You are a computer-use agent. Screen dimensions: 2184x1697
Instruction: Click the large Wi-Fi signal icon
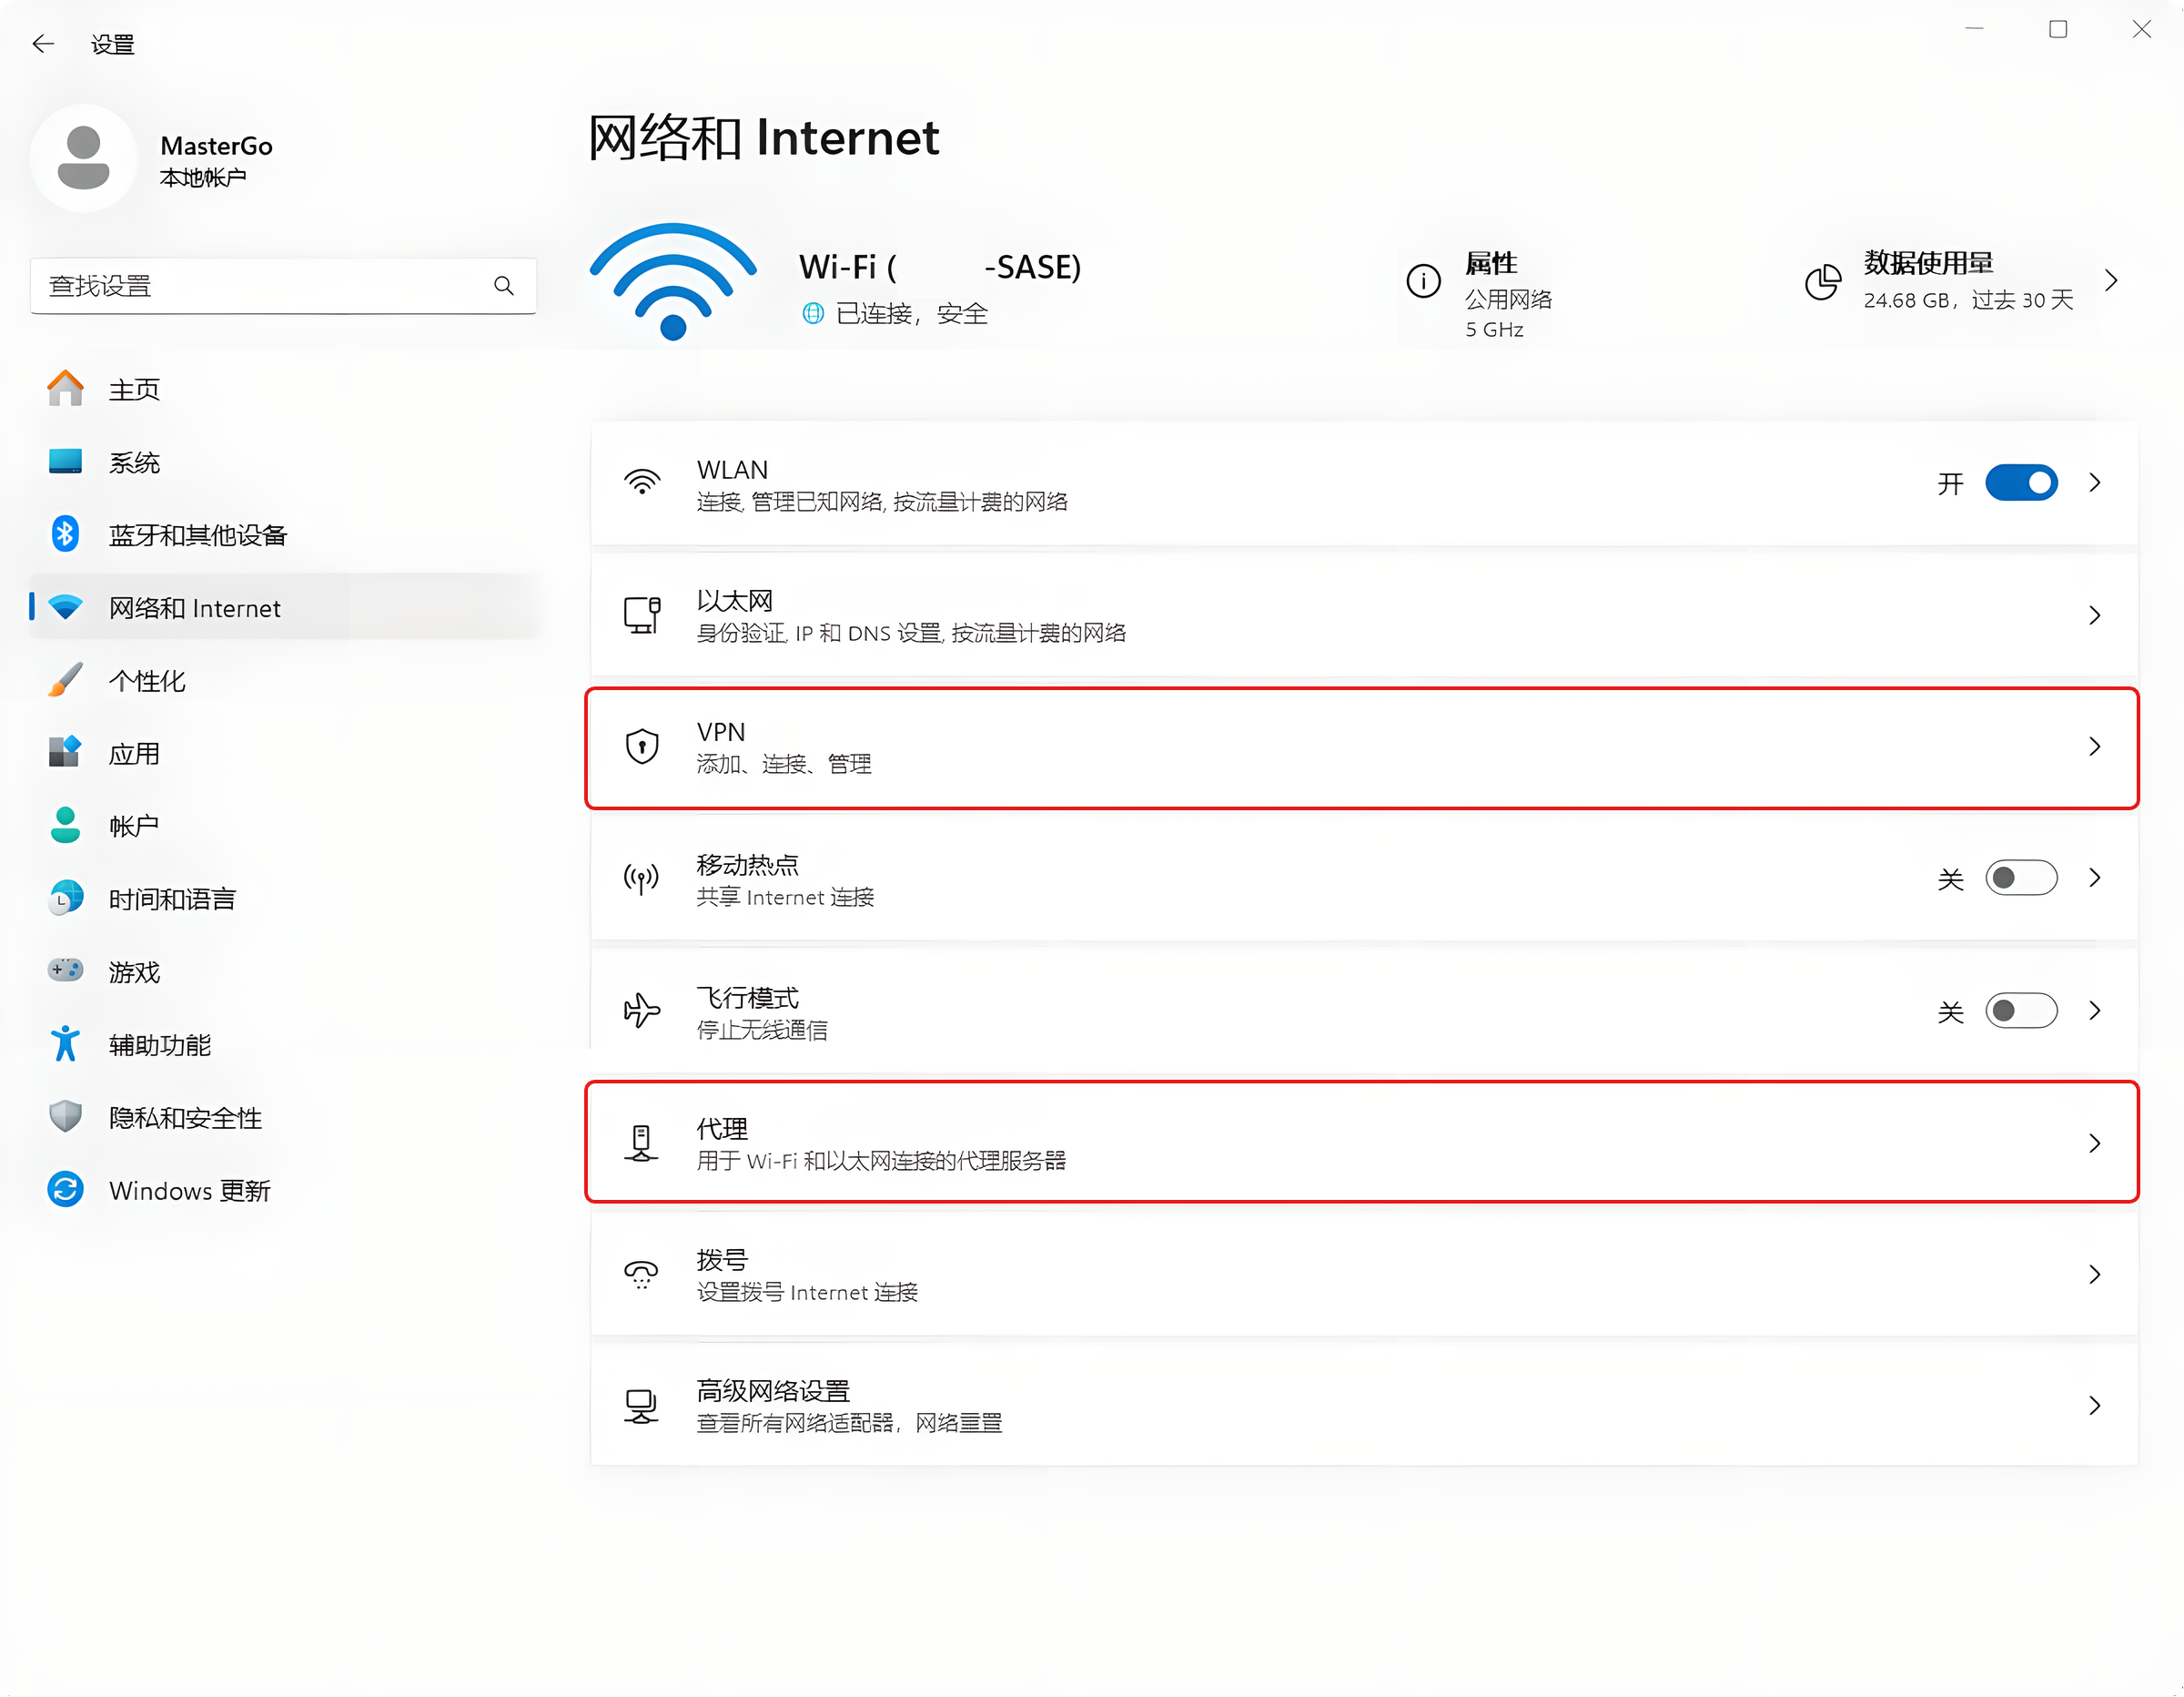tap(673, 282)
